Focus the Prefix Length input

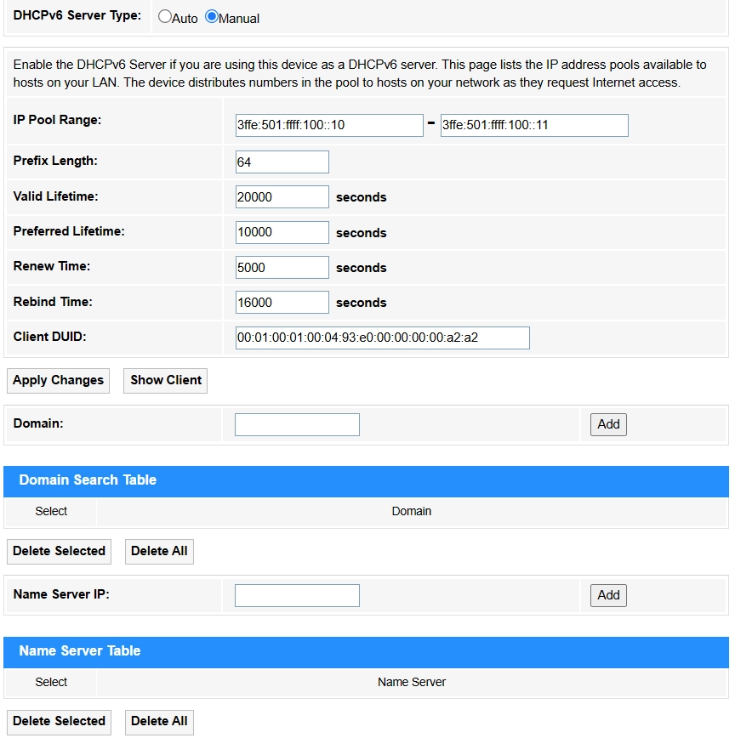282,162
